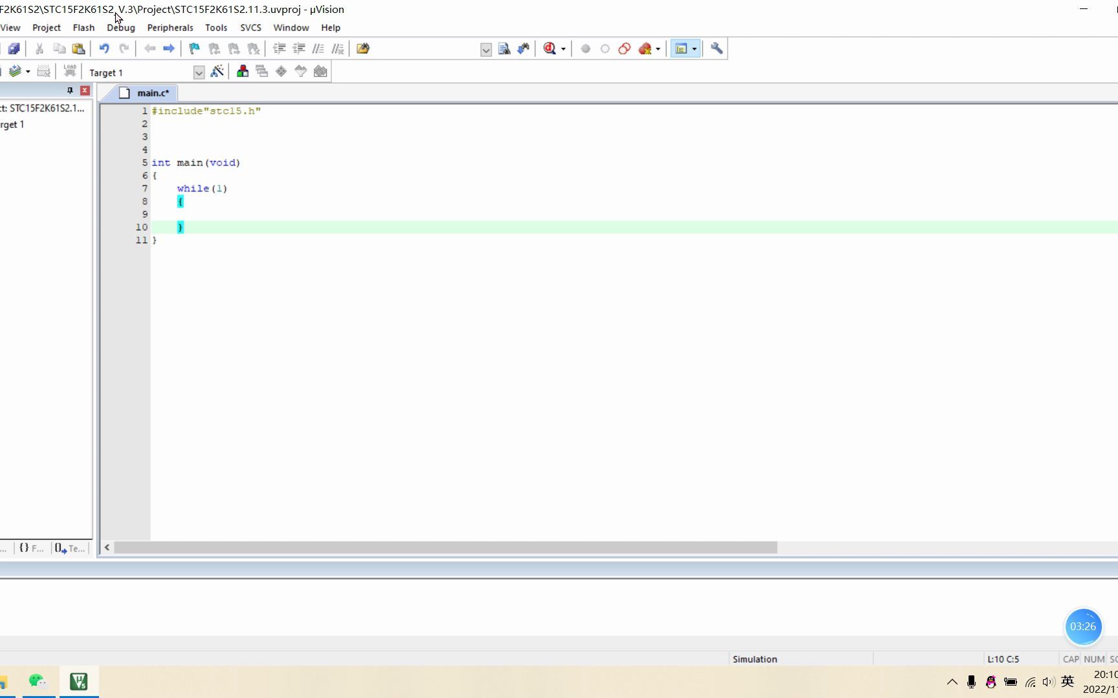Click the Download LOAD icon
Viewport: 1118px width, 698px height.
click(x=70, y=71)
